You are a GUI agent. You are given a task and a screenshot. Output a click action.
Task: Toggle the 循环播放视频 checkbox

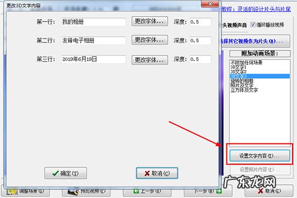(x=252, y=25)
